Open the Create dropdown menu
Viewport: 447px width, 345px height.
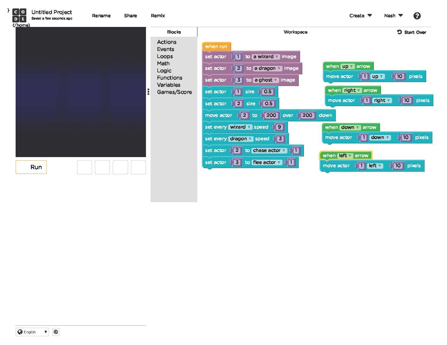[361, 16]
